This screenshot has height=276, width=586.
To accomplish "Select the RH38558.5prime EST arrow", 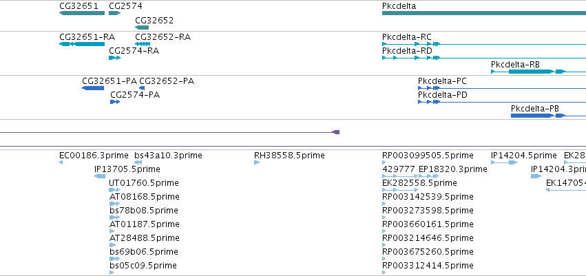I will (x=257, y=162).
